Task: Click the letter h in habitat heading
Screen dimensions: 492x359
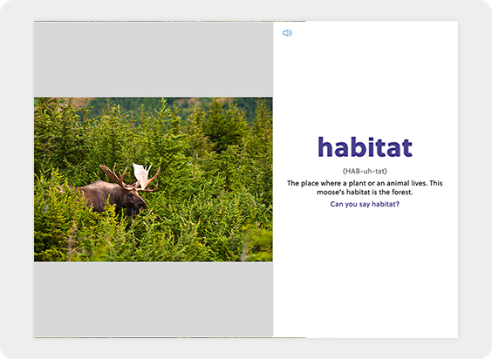Action: 325,146
